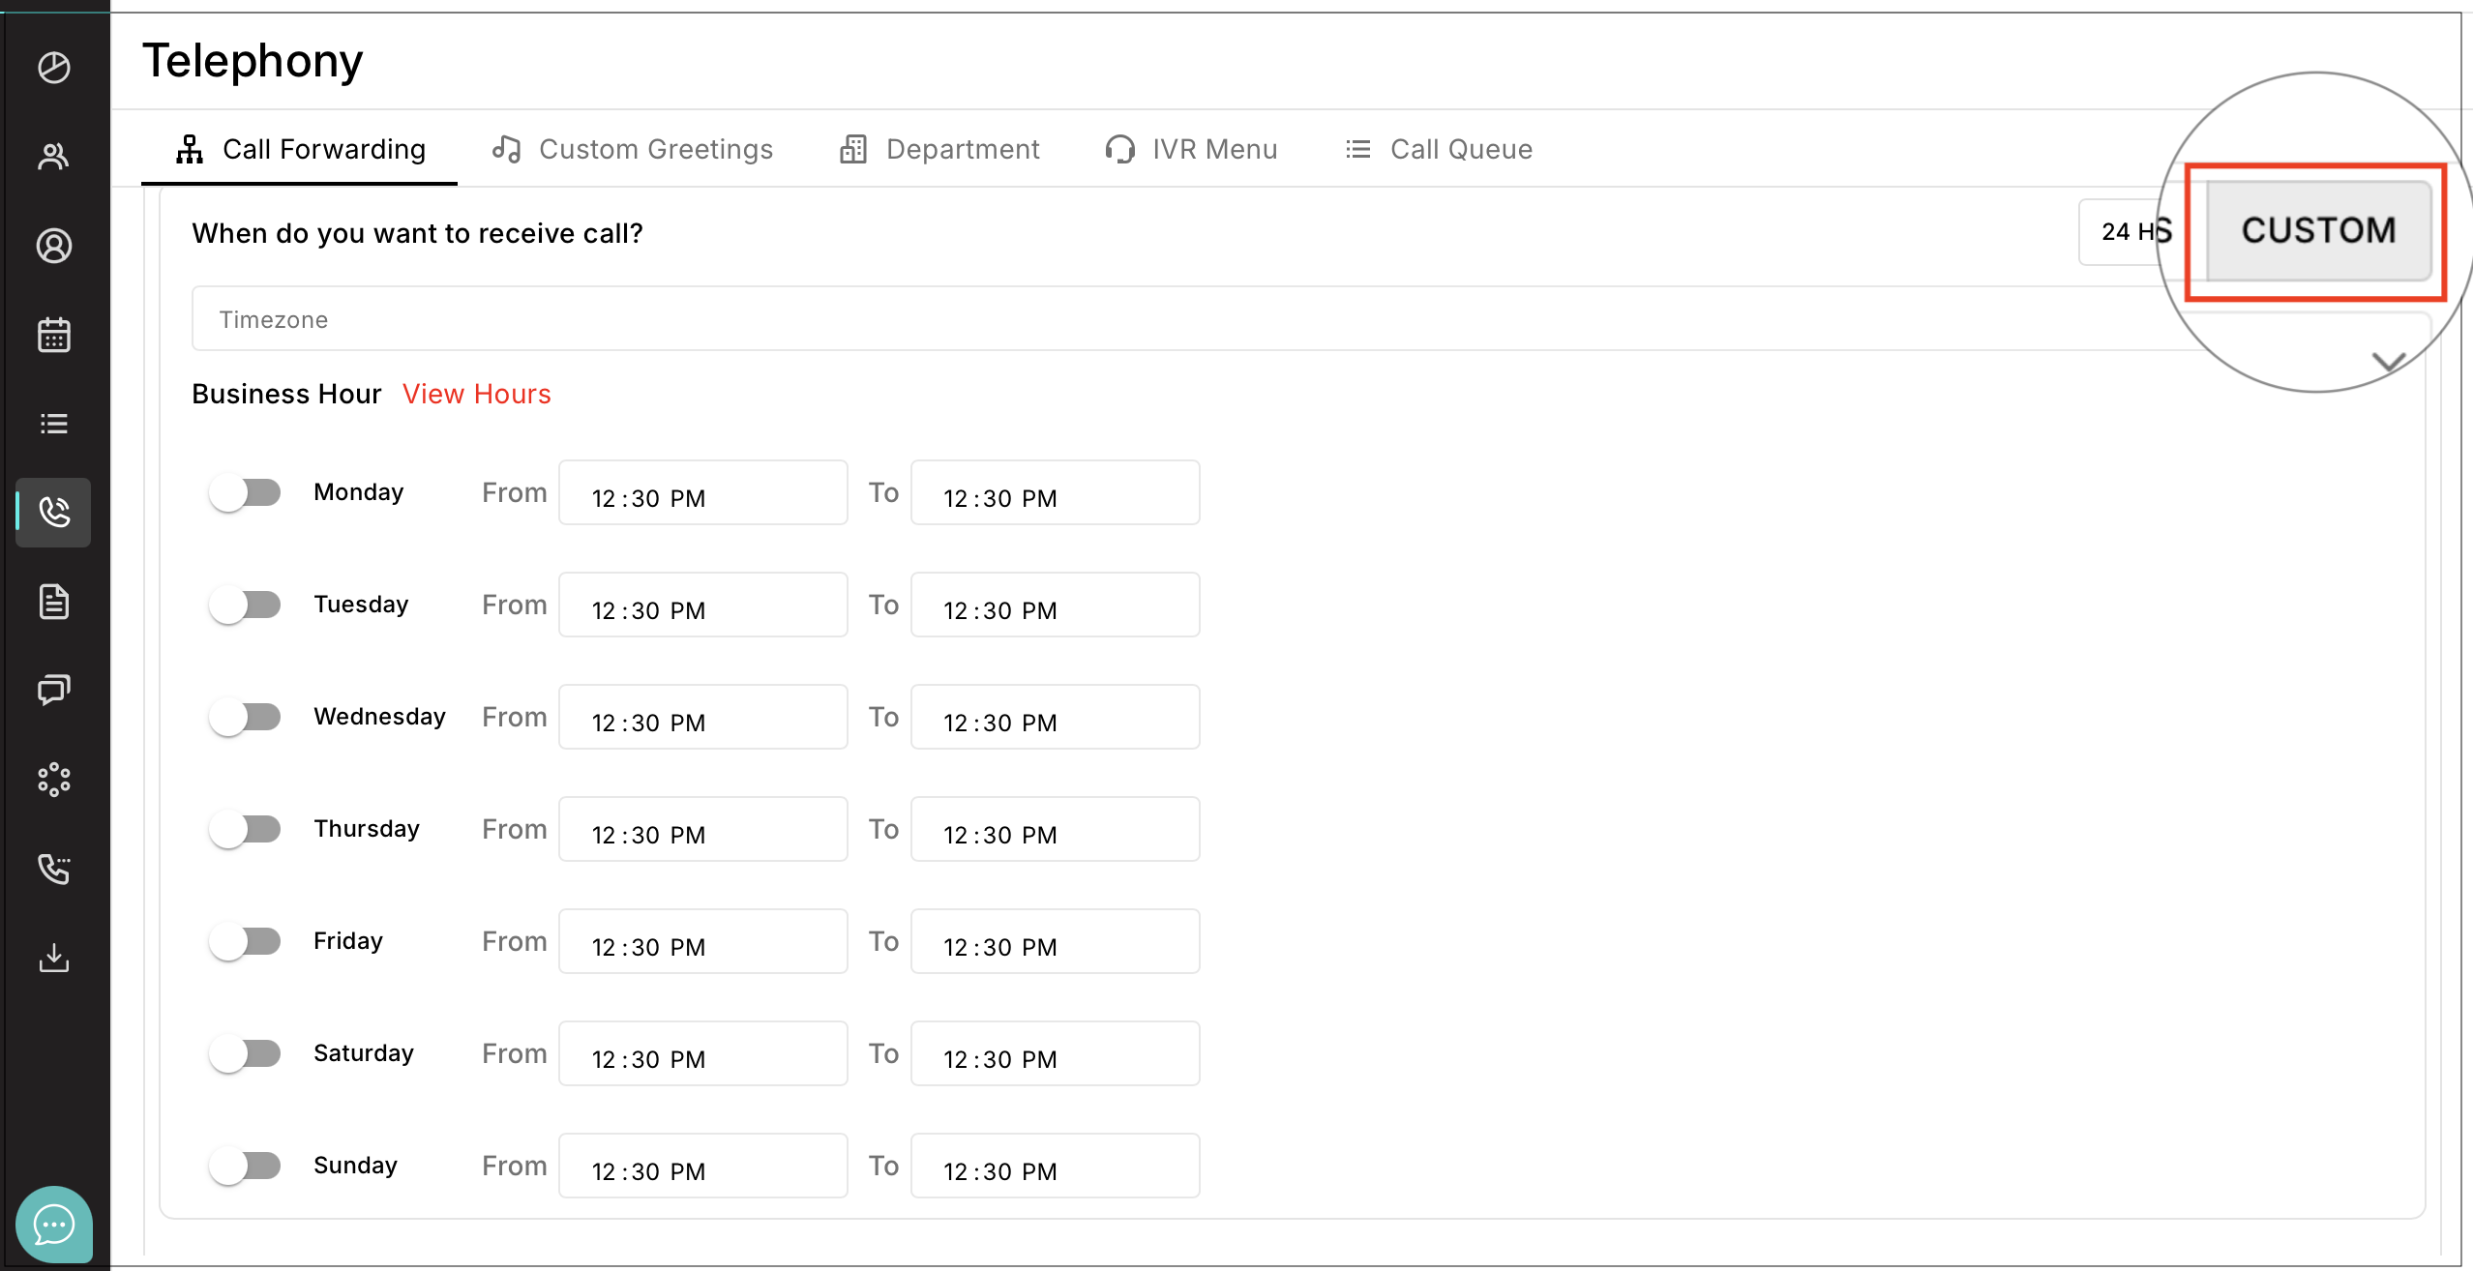Open the contacts group icon in sidebar
The width and height of the screenshot is (2473, 1271).
(x=54, y=157)
